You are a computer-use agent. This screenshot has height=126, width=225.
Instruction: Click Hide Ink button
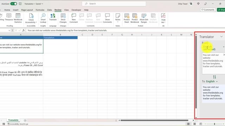(x=163, y=18)
